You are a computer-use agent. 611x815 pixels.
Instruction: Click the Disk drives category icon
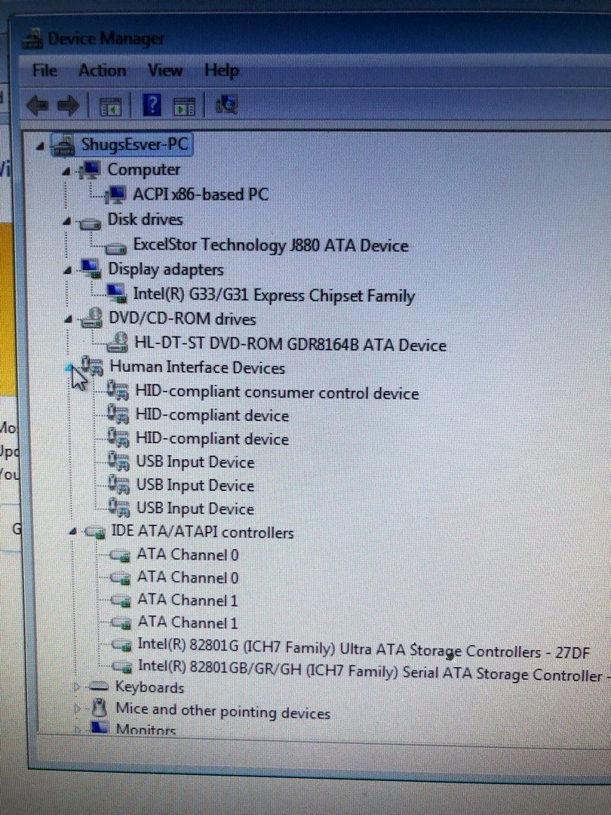click(x=89, y=223)
